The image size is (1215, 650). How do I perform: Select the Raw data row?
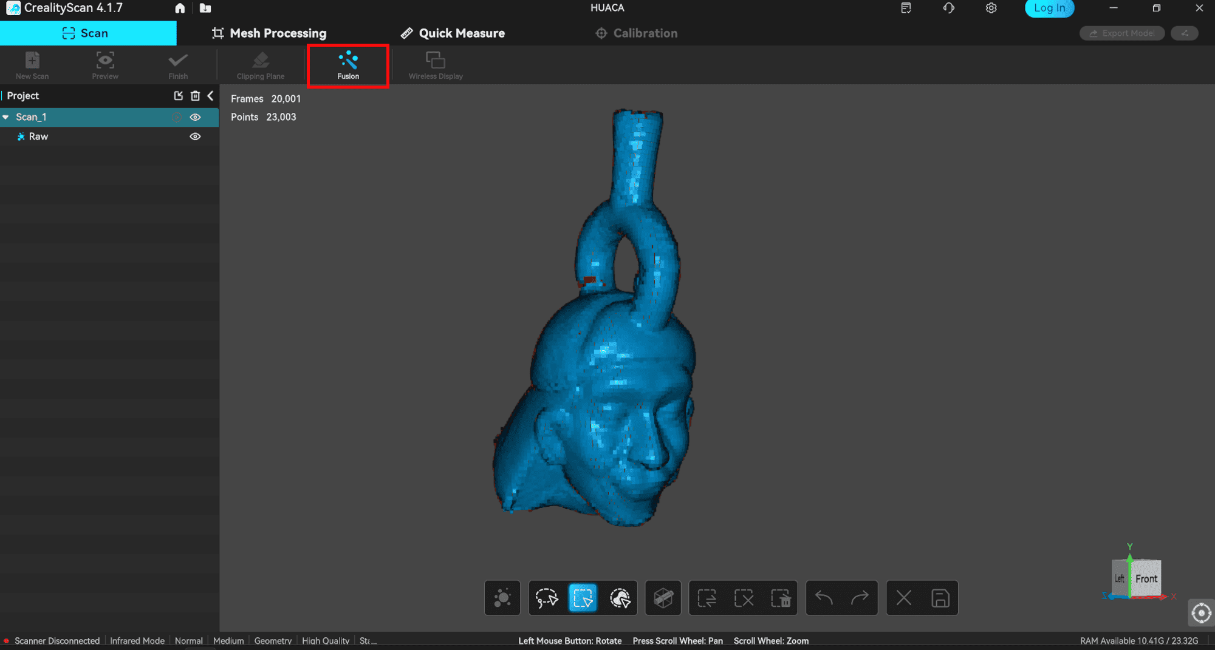click(109, 137)
